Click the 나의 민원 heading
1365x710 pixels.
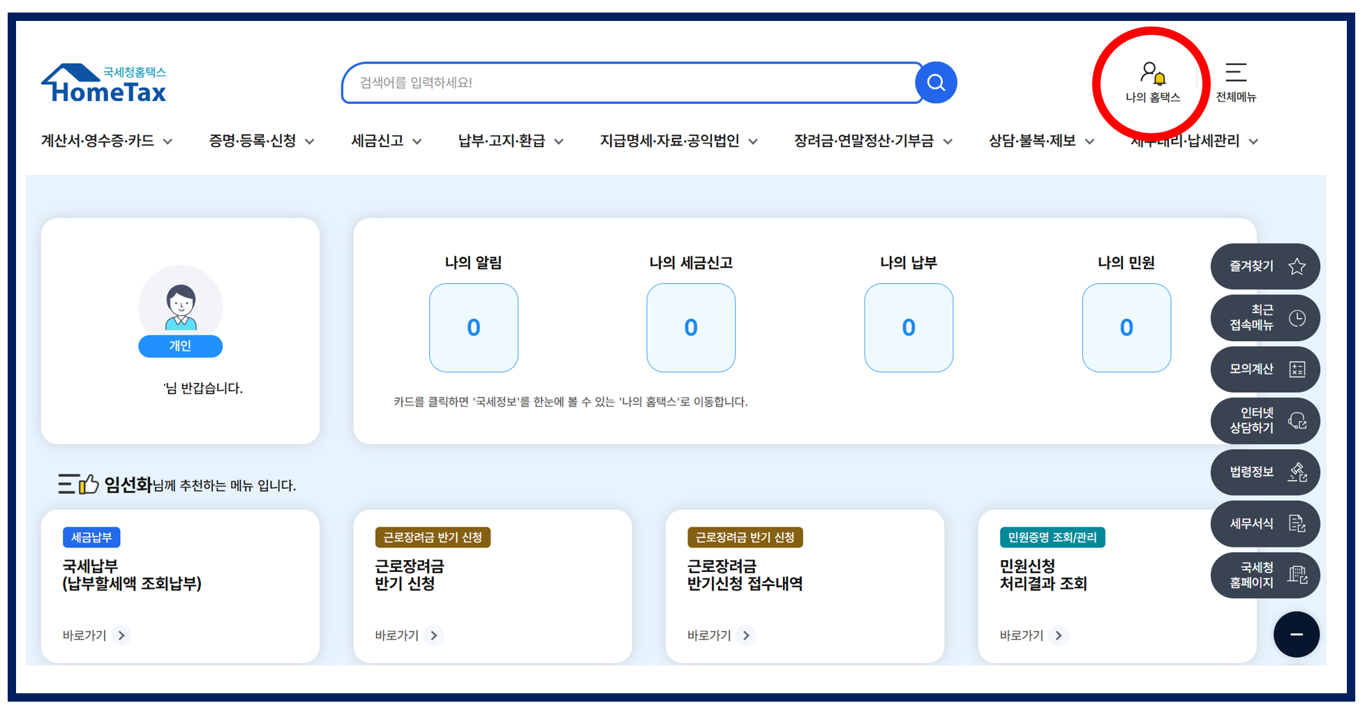click(1126, 263)
